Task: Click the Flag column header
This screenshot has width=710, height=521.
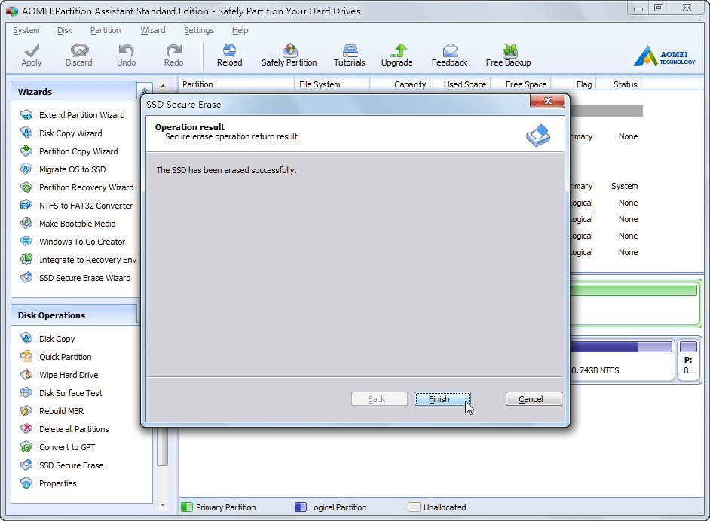Action: [574, 84]
